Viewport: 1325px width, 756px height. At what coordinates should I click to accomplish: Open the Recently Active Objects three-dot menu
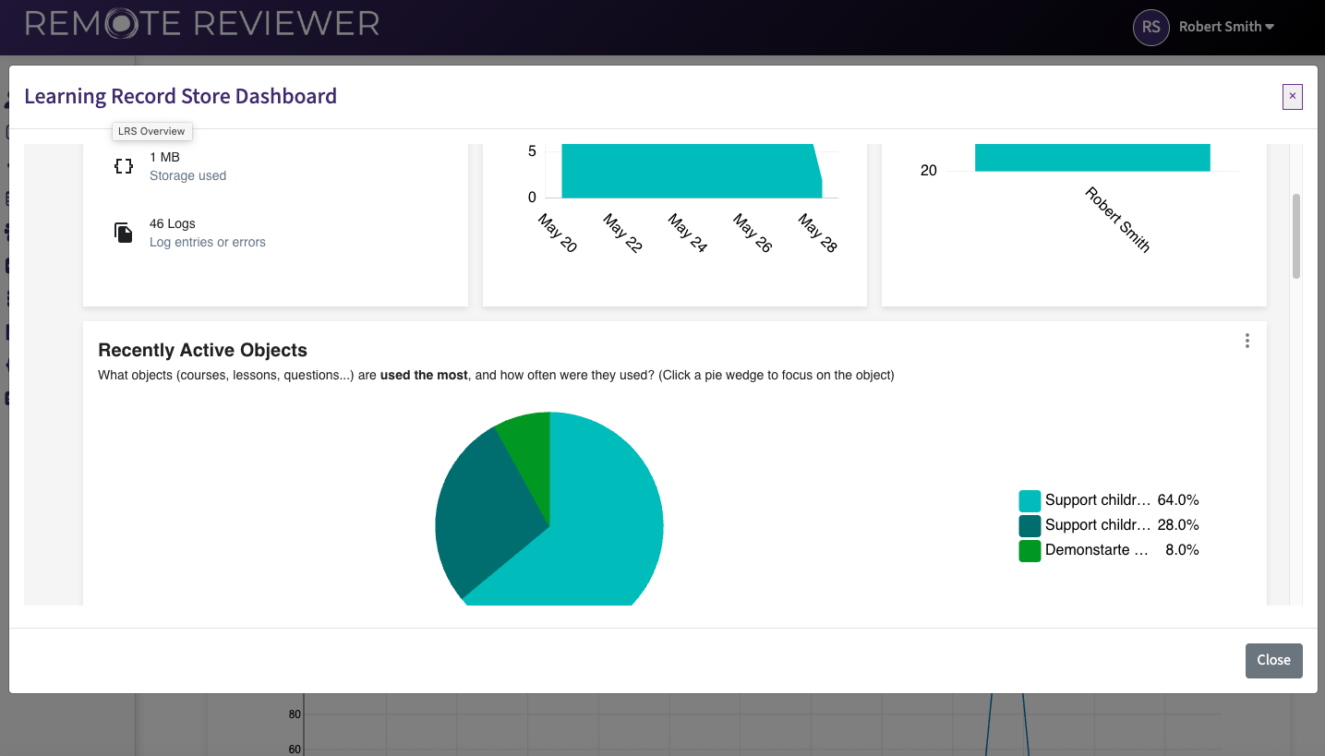coord(1247,341)
